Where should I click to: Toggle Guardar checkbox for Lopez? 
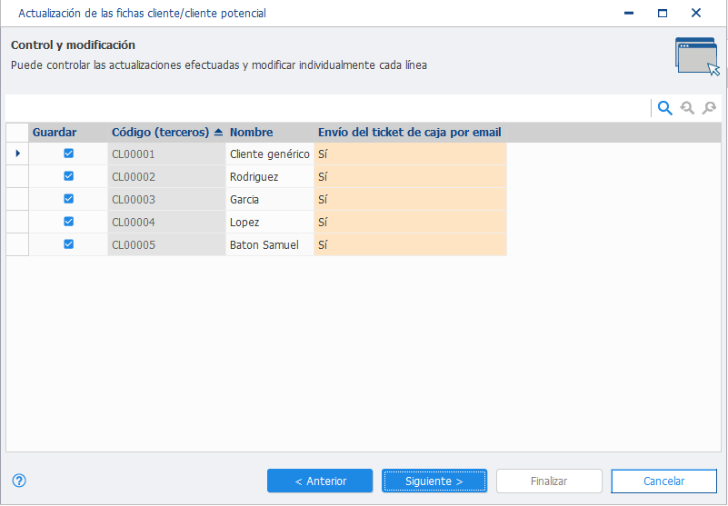click(69, 222)
